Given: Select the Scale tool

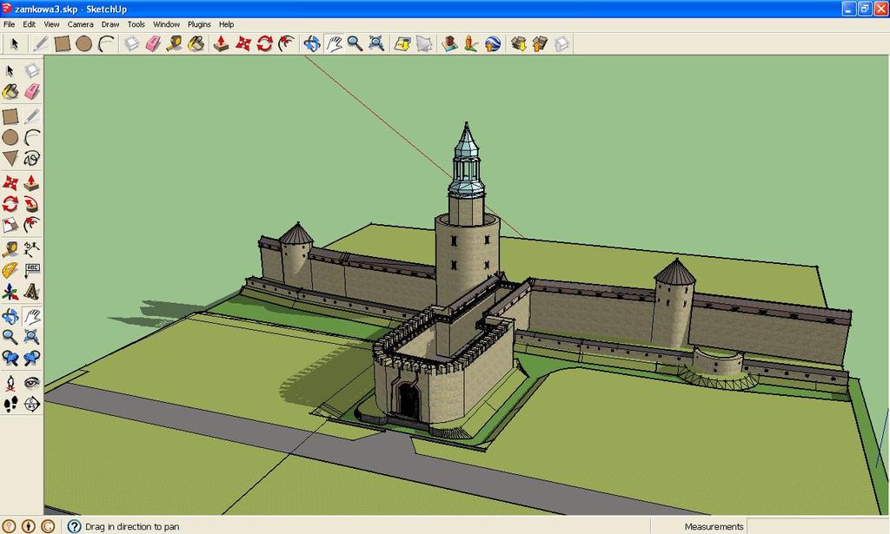Looking at the screenshot, I should tap(10, 225).
